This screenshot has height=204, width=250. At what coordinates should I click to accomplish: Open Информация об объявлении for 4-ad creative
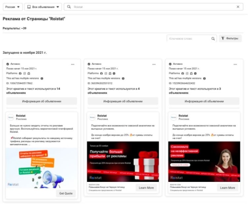(x=123, y=101)
